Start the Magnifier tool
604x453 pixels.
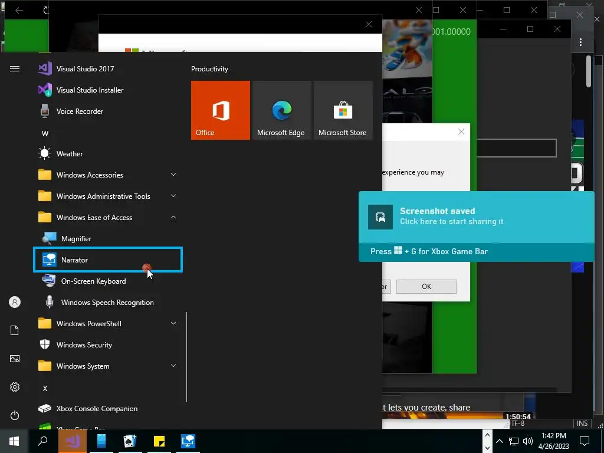[108, 239]
